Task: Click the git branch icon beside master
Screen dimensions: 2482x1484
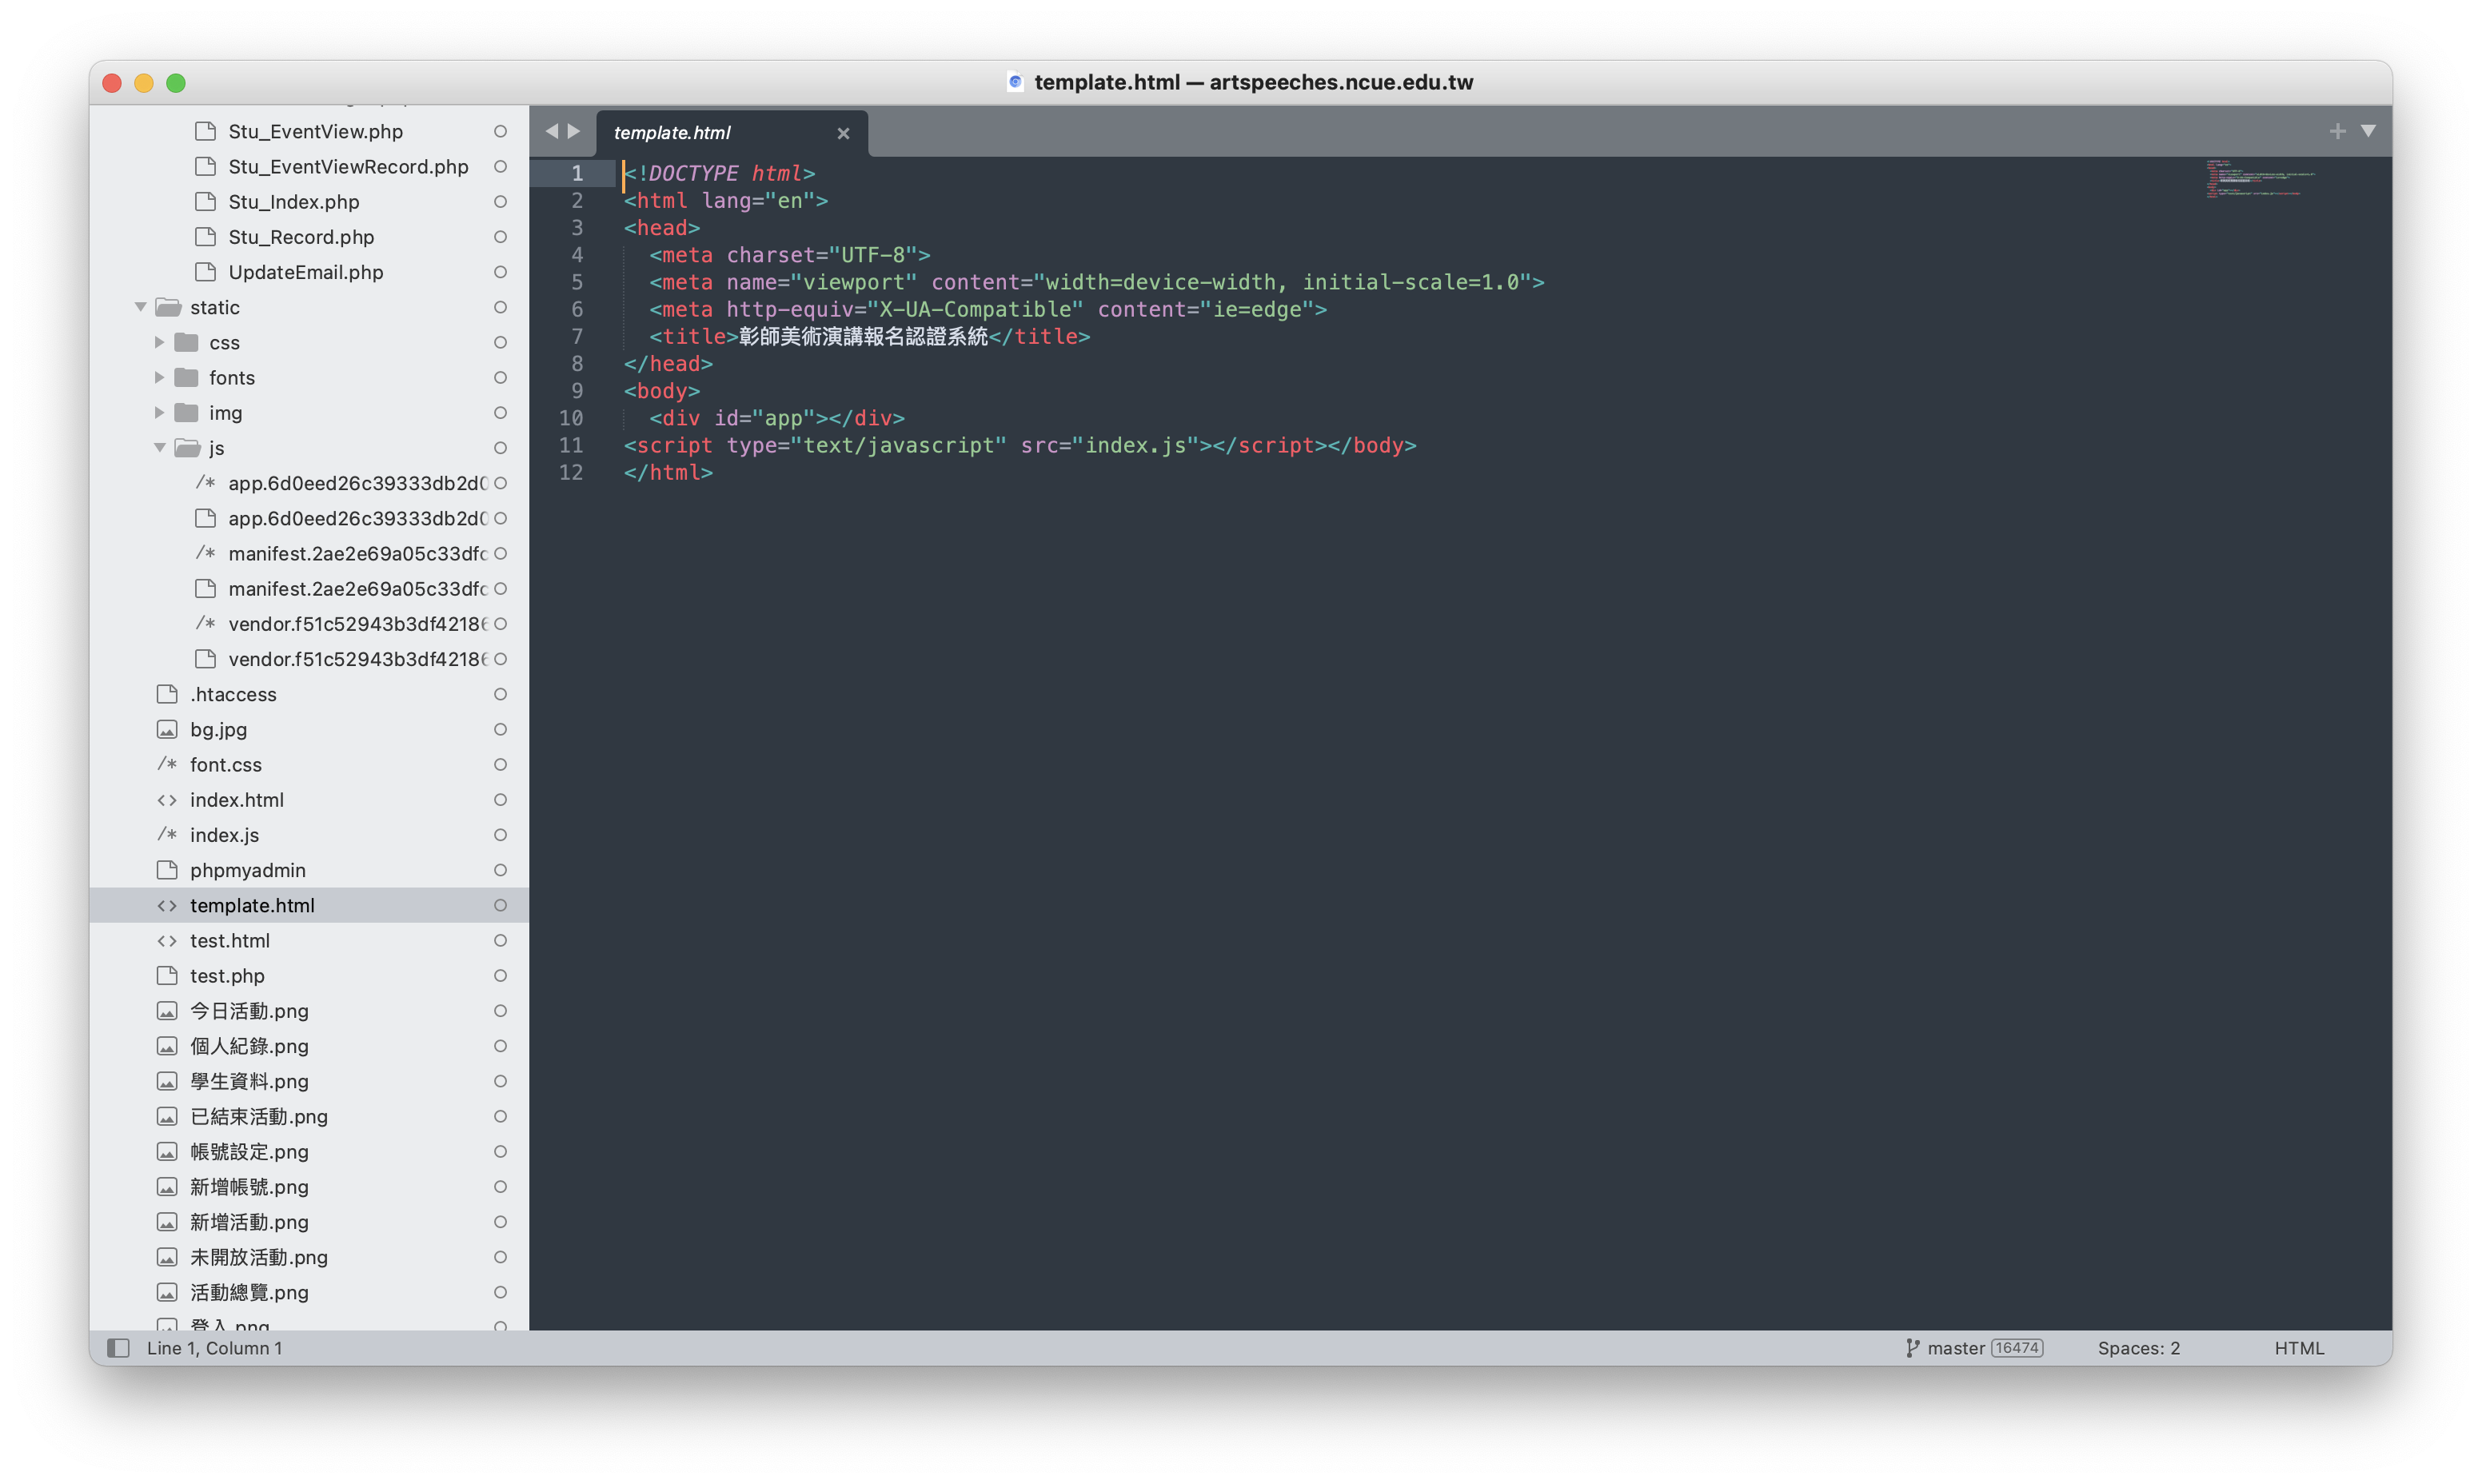Action: tap(1911, 1347)
